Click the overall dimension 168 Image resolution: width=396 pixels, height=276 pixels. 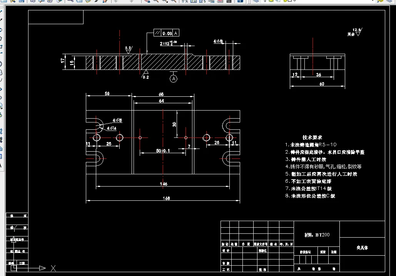[x=166, y=198]
